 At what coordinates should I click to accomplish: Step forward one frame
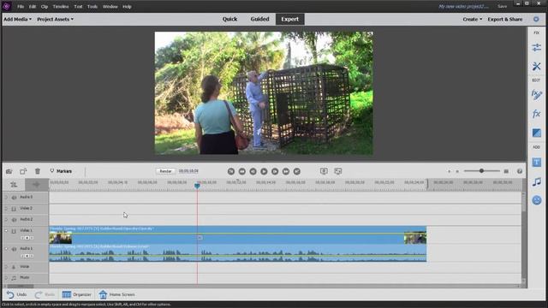(x=275, y=171)
